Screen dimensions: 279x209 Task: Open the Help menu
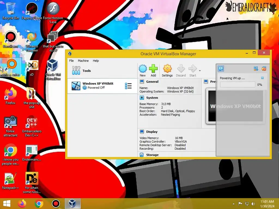pos(96,61)
